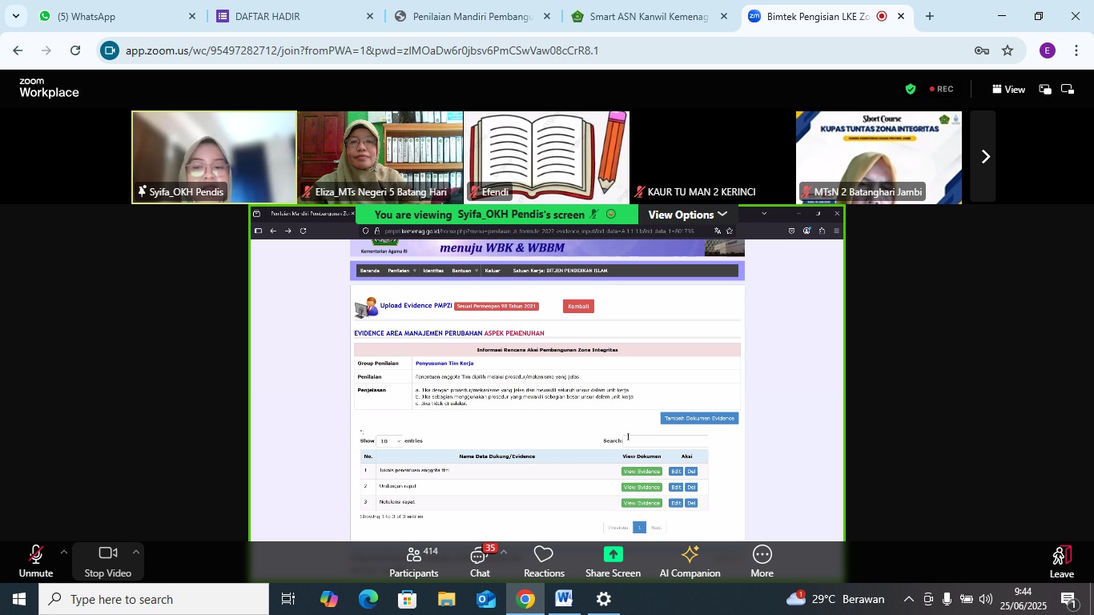
Task: Bookmark this page with the star icon
Action: click(1008, 50)
